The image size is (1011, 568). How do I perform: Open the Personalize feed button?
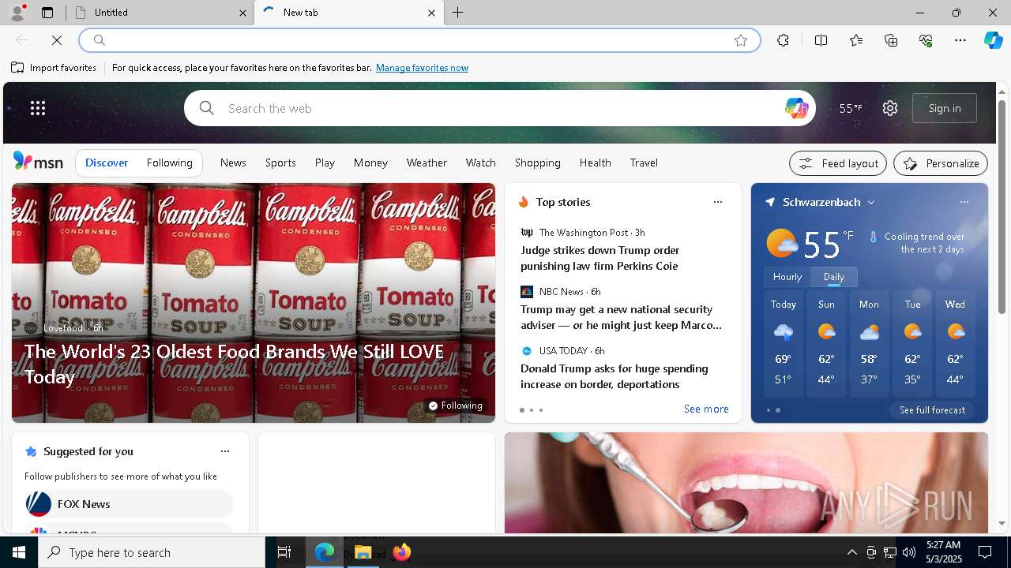(941, 163)
